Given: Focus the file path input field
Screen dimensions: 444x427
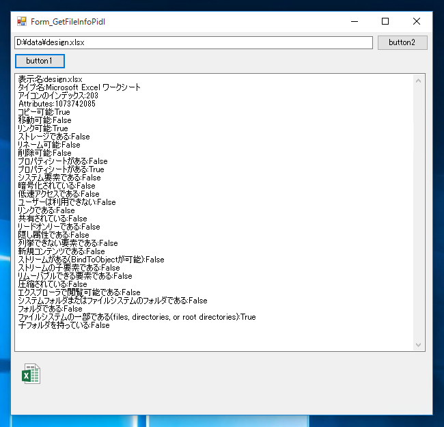Looking at the screenshot, I should (193, 42).
